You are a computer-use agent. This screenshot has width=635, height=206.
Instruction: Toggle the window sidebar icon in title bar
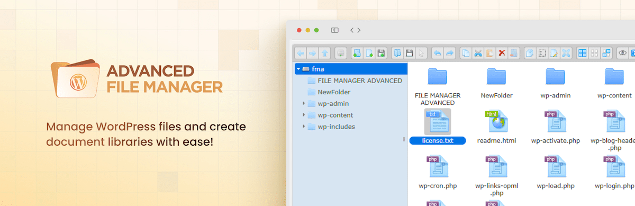[334, 30]
